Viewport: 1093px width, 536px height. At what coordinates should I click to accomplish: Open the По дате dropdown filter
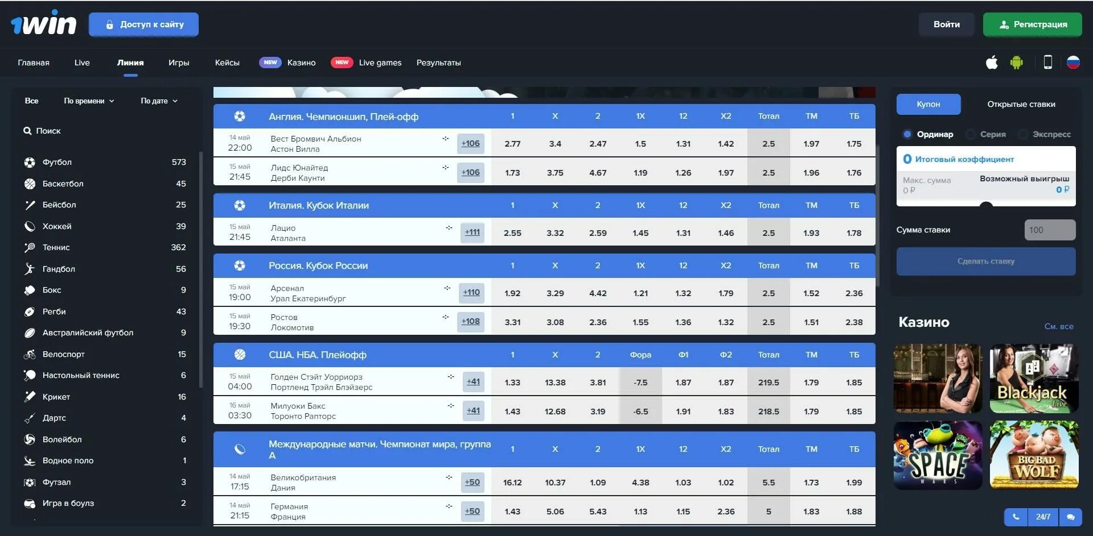pyautogui.click(x=159, y=101)
